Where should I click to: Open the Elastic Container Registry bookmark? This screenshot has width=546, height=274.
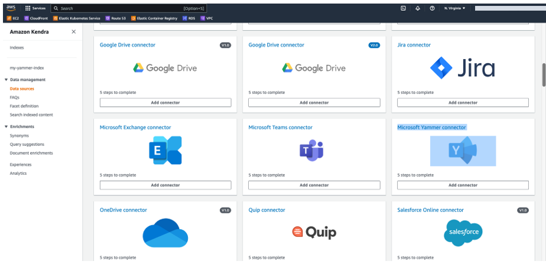pos(154,18)
